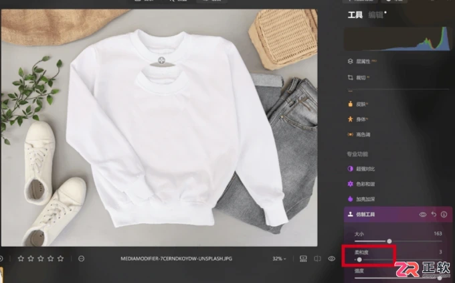Viewport: 455px width, 283px height.
Task: Toggle before/after preview eye in bottom bar
Action: (331, 259)
